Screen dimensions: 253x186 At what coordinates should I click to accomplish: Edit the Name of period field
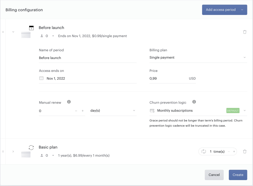(x=88, y=58)
